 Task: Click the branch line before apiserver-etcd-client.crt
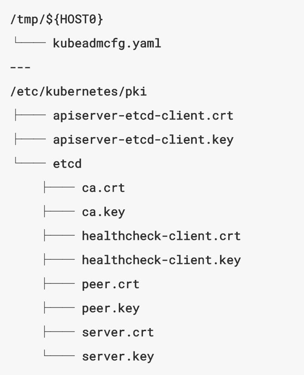(29, 116)
